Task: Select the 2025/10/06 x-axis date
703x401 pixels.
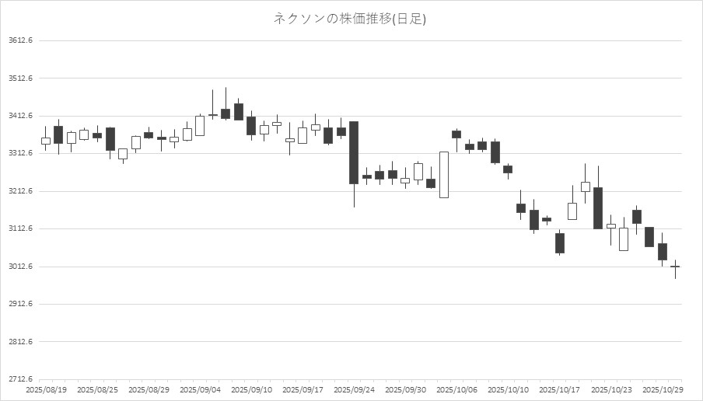Action: 456,389
